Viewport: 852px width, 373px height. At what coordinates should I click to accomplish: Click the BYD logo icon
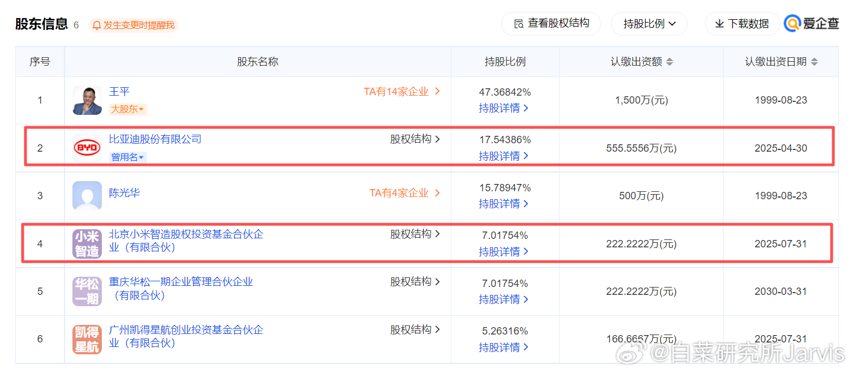click(x=87, y=148)
